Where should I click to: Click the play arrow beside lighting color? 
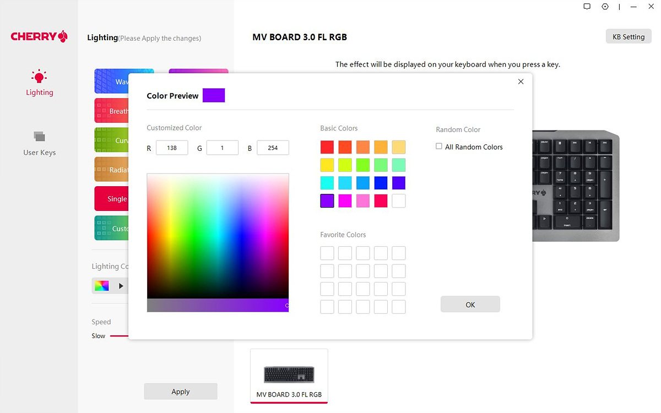pyautogui.click(x=121, y=286)
